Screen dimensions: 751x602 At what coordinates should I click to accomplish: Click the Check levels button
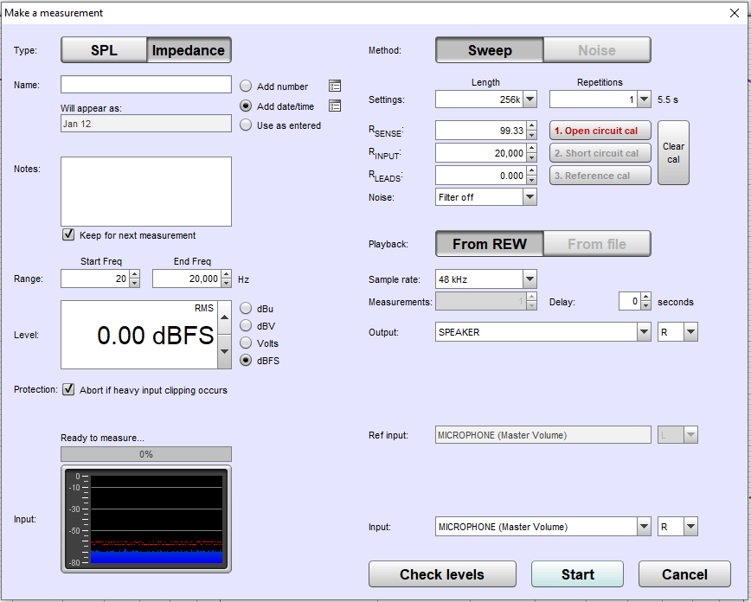click(442, 574)
